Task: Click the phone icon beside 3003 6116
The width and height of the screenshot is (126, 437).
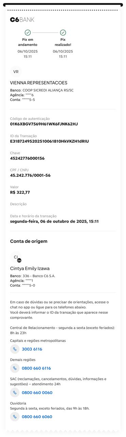Action: coord(15,349)
